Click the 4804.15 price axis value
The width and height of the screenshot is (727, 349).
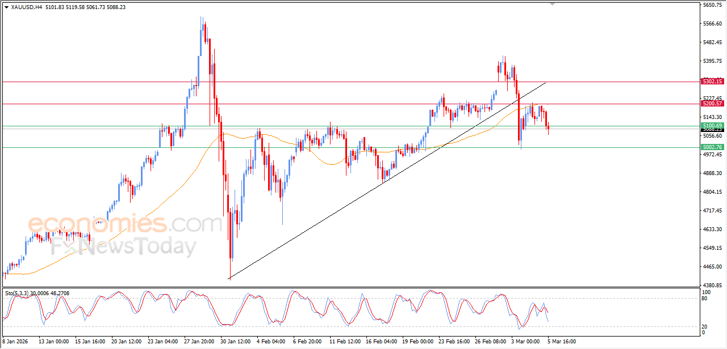point(713,191)
